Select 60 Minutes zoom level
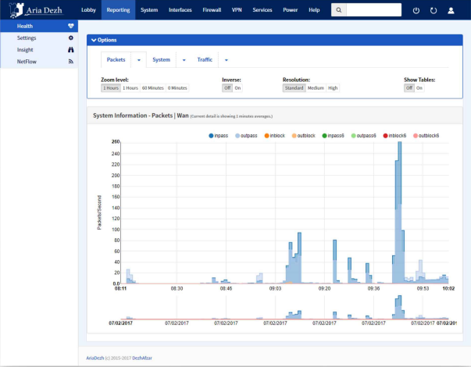The width and height of the screenshot is (471, 367). 153,88
